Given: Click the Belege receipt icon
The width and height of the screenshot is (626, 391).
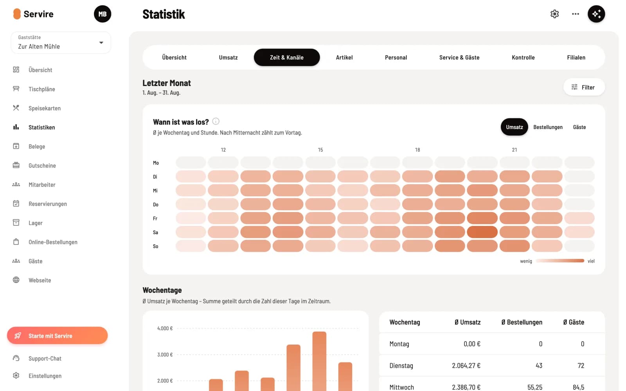Looking at the screenshot, I should (x=16, y=146).
